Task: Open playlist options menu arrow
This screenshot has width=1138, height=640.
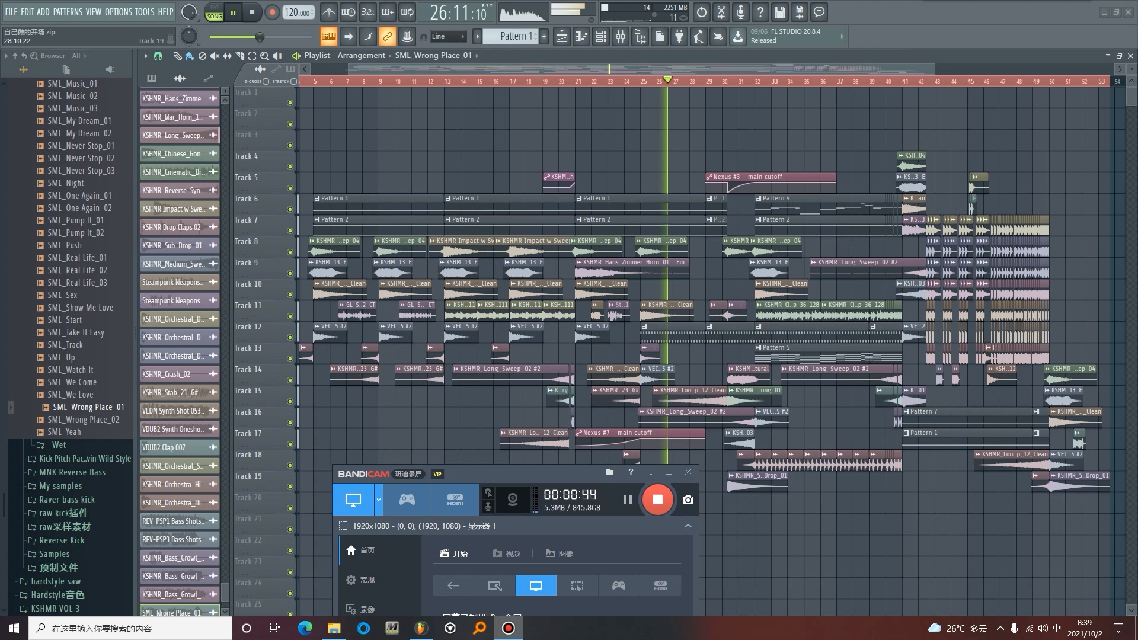Action: (x=145, y=56)
